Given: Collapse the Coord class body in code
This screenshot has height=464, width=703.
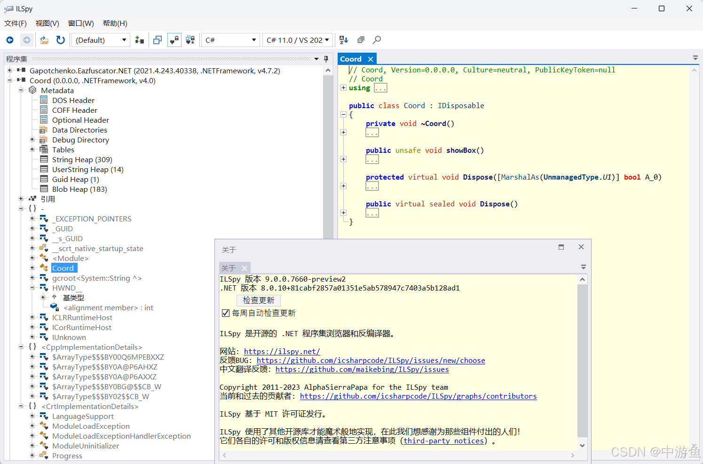Looking at the screenshot, I should coord(343,115).
